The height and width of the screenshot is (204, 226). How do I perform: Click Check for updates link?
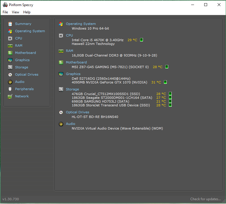(205, 199)
